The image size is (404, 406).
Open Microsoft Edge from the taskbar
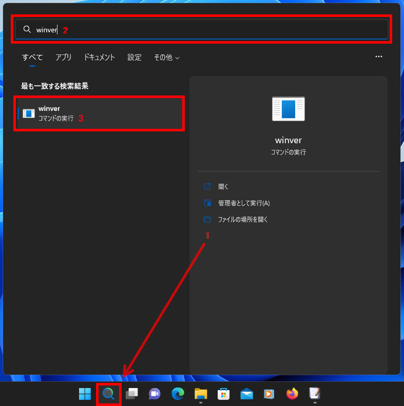coord(178,394)
